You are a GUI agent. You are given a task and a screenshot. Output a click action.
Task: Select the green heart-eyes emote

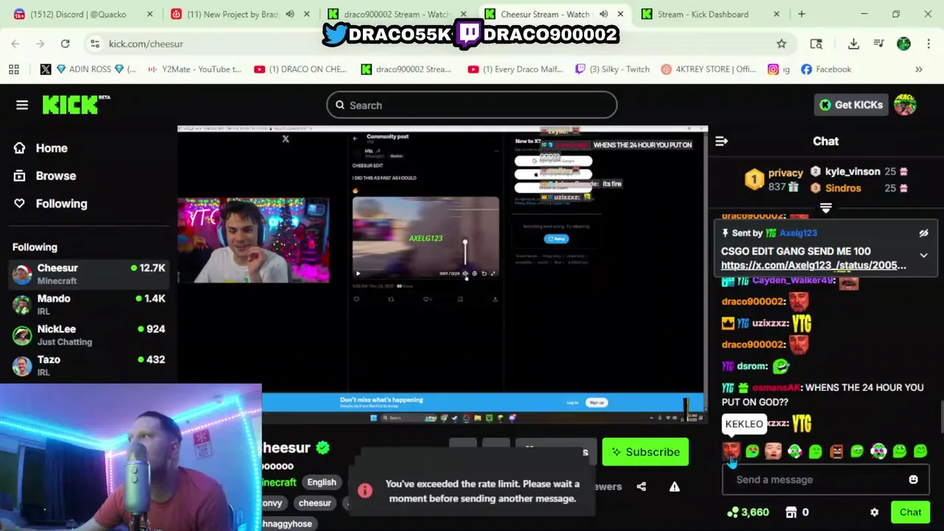[752, 451]
